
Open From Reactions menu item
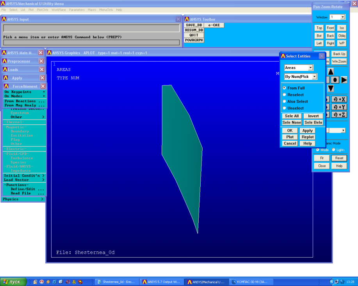point(25,101)
